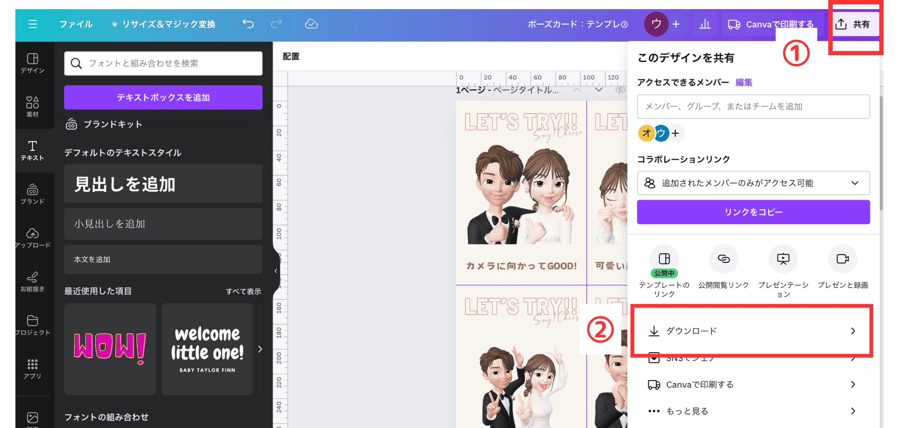Open リサイズ＆マジック変換 menu
This screenshot has height=428, width=898.
(x=164, y=24)
